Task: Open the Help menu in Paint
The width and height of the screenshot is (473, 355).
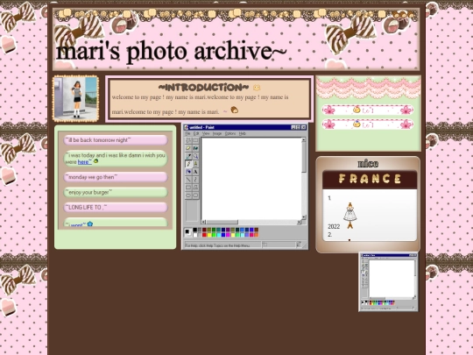Action: tap(243, 133)
